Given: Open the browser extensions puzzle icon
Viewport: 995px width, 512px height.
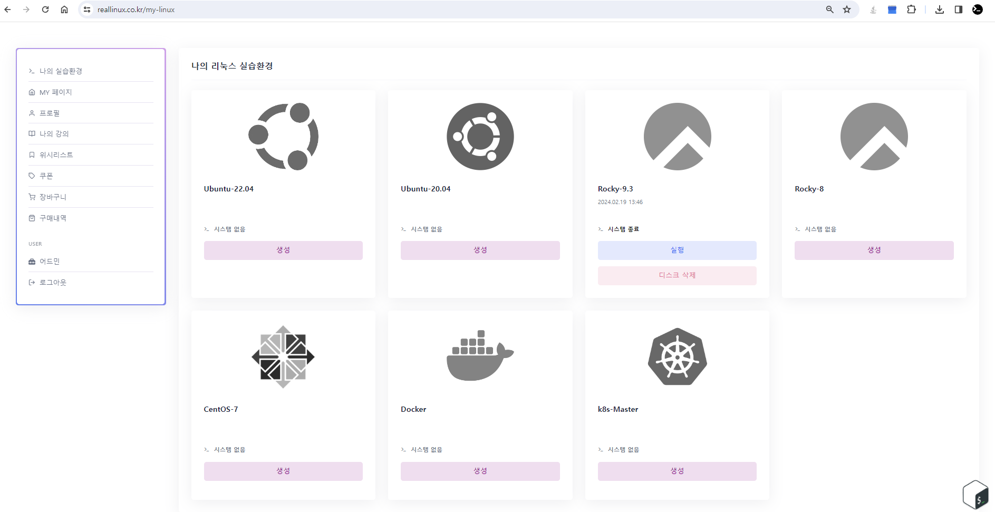Looking at the screenshot, I should point(911,9).
